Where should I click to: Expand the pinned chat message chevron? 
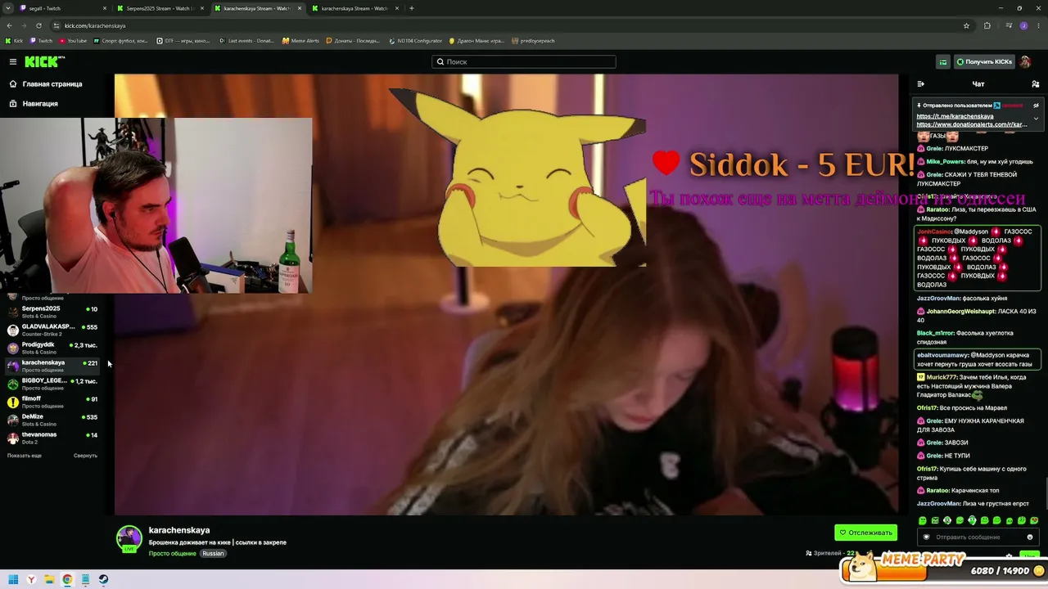pyautogui.click(x=1036, y=119)
